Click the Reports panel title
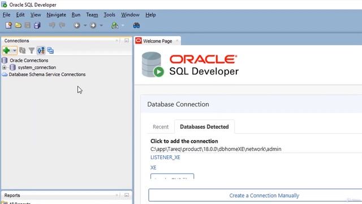The width and height of the screenshot is (362, 204). click(12, 195)
